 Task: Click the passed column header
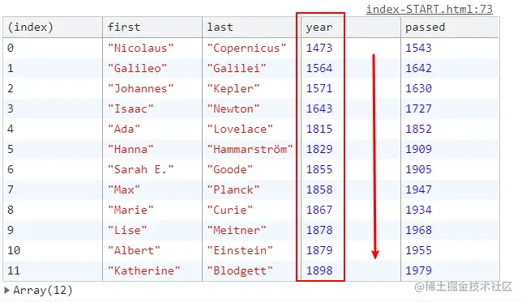[450, 28]
